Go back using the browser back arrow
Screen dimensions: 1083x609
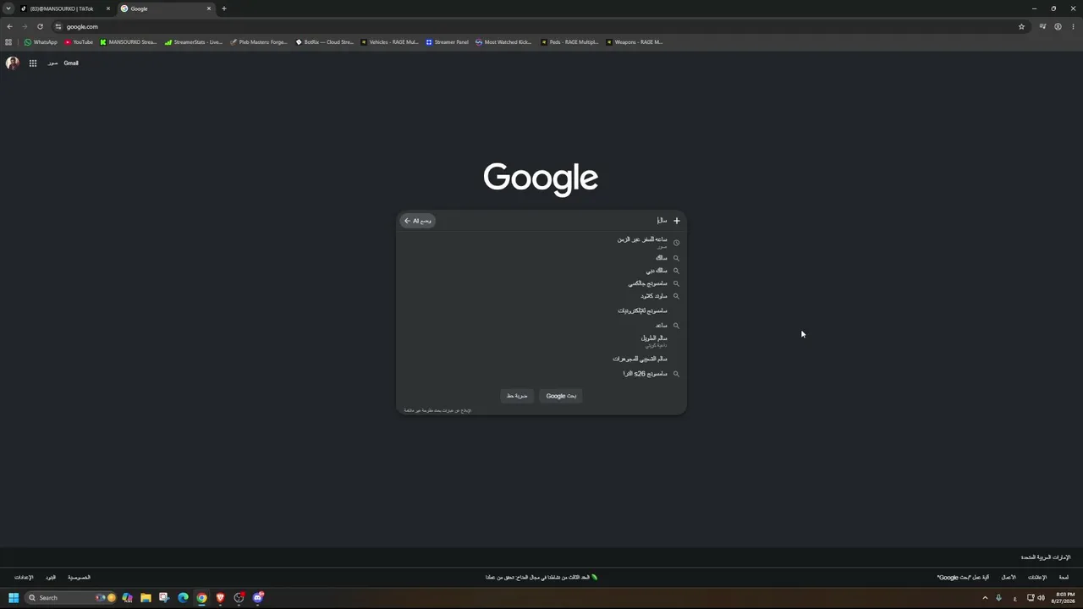click(x=9, y=26)
